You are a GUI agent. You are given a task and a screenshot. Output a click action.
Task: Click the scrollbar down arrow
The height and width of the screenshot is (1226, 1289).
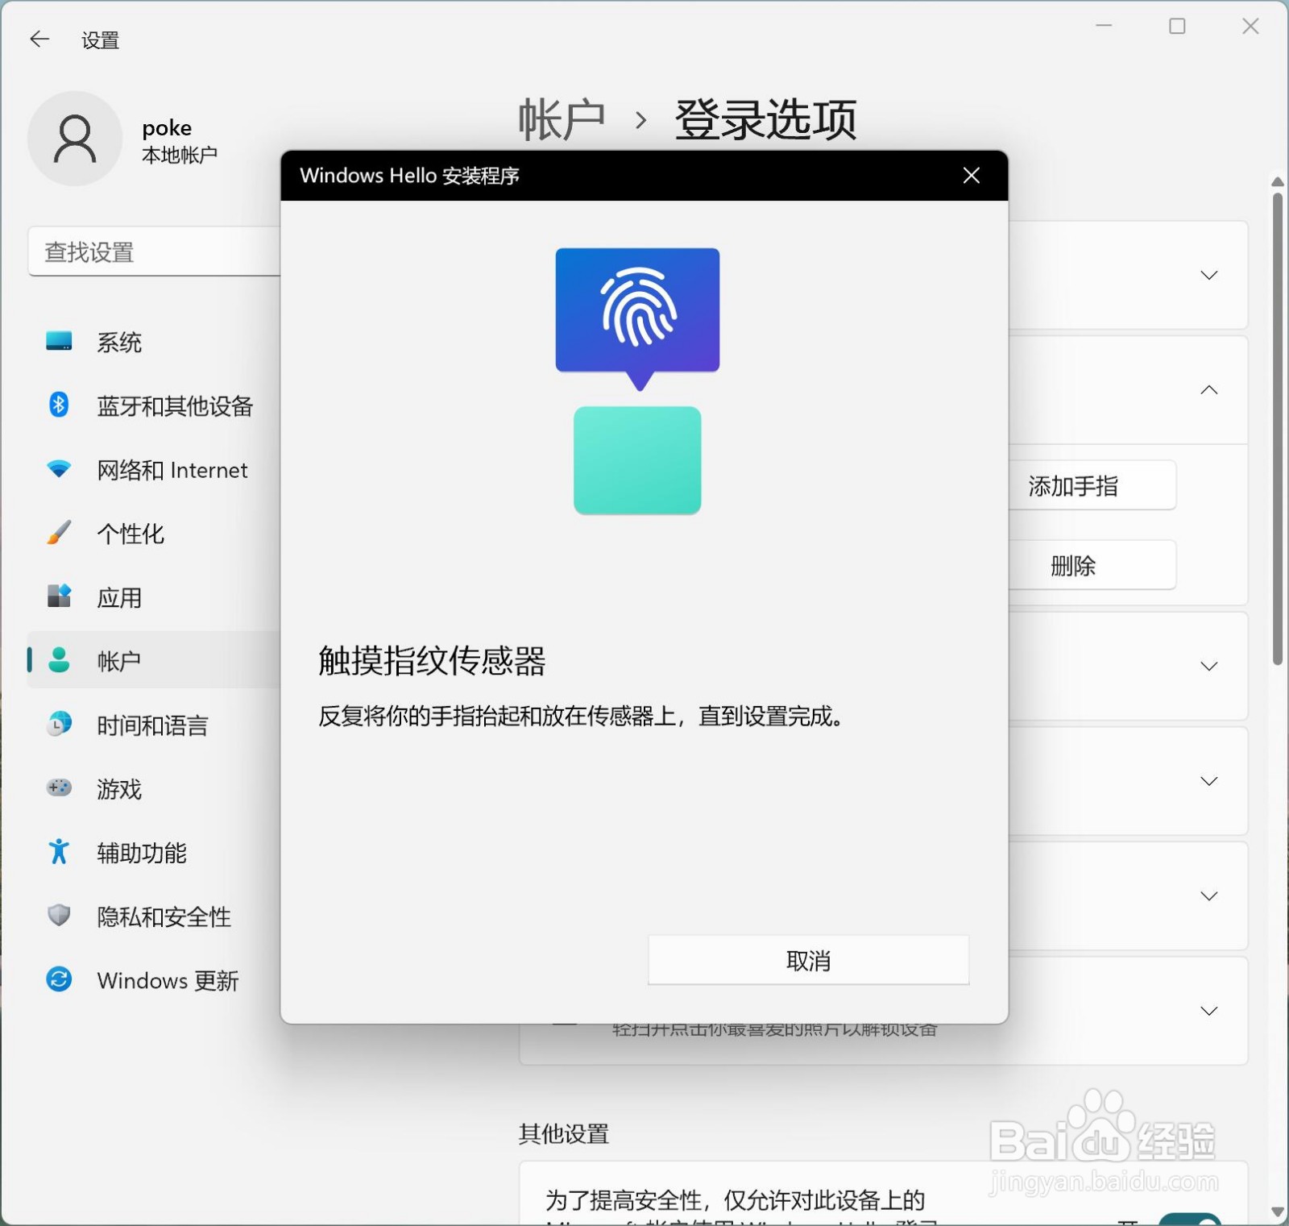click(1278, 1211)
